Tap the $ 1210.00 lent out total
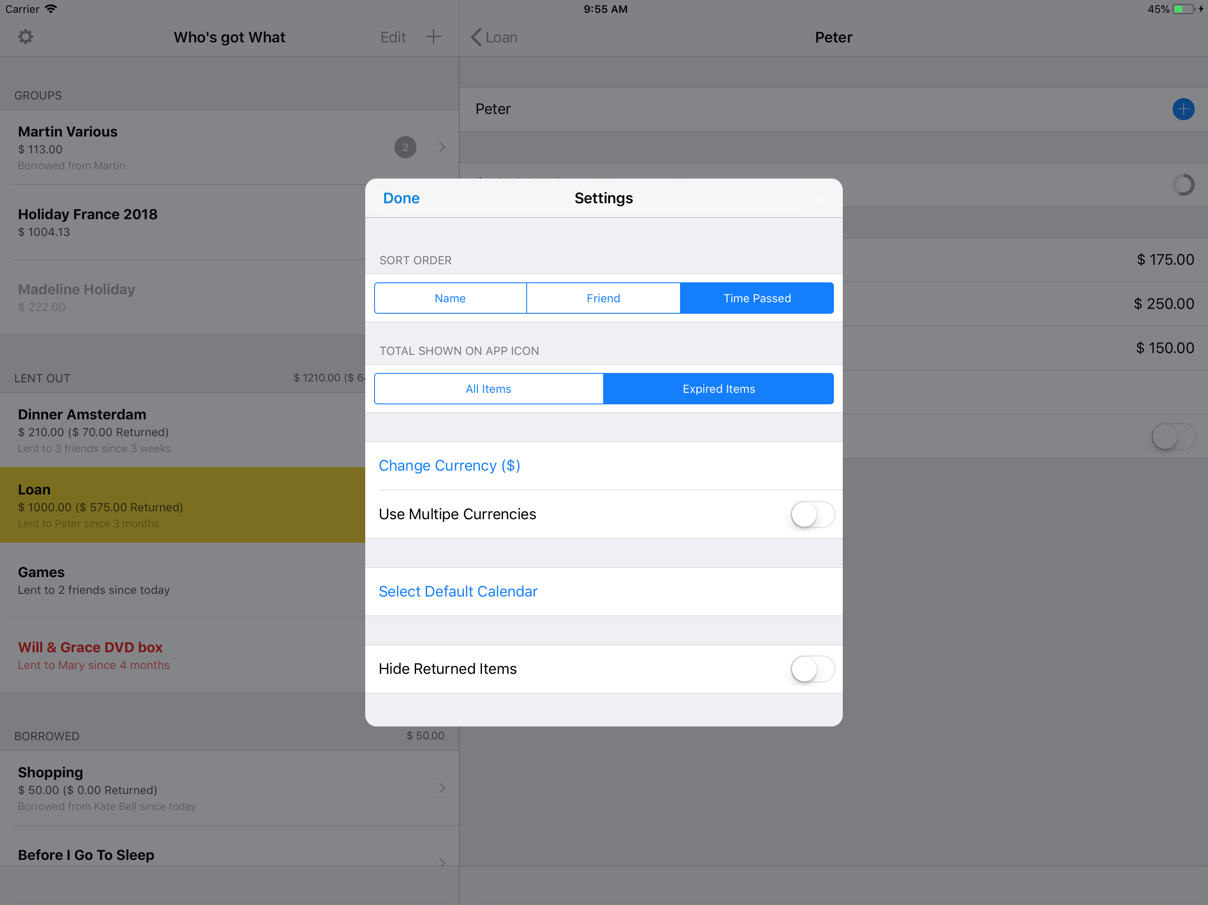Viewport: 1208px width, 905px height. click(x=329, y=378)
